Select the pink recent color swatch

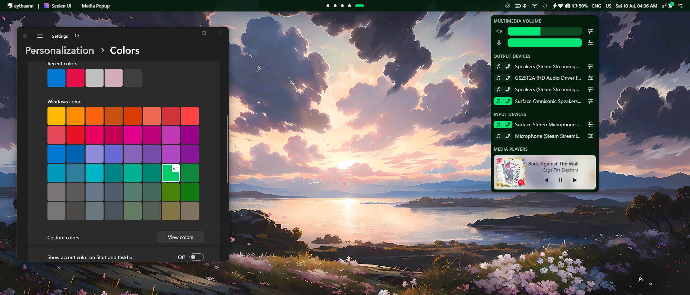pos(114,78)
